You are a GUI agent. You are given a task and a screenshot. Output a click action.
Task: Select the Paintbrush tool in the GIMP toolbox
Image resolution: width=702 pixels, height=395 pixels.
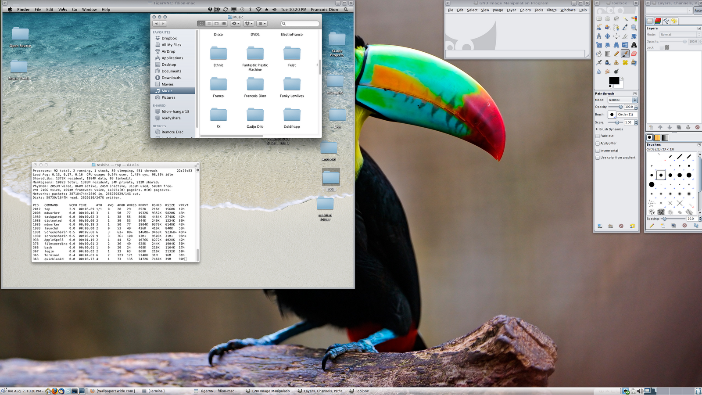625,54
